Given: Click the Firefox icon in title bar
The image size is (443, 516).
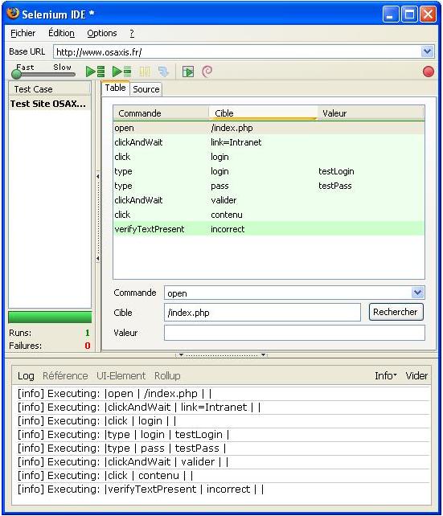Looking at the screenshot, I should pos(13,14).
